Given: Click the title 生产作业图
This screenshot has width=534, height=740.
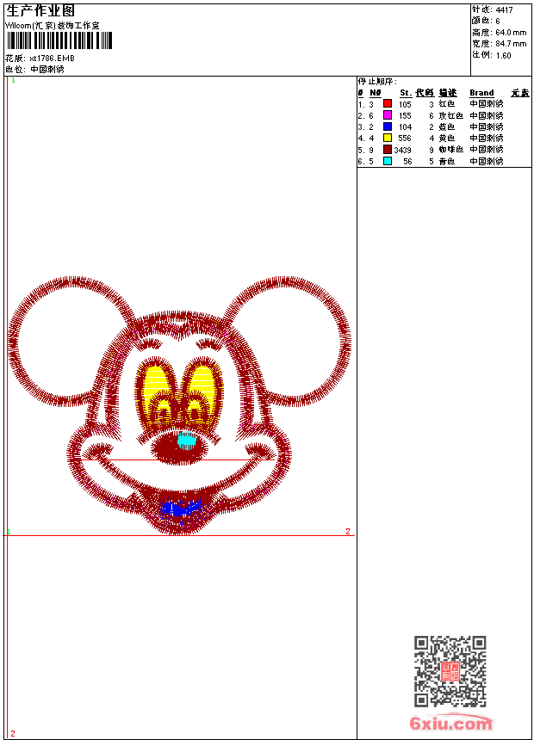Looking at the screenshot, I should [40, 11].
